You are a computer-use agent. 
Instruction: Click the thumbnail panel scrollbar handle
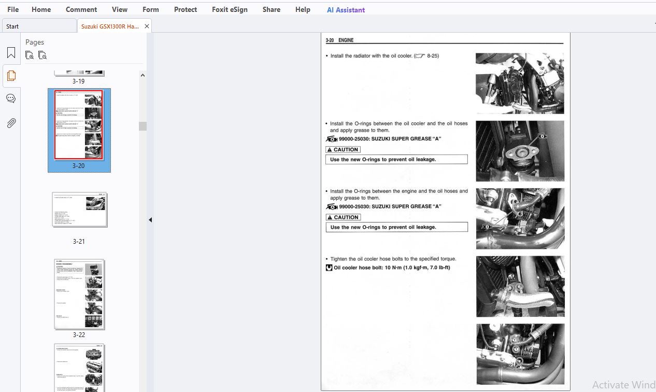[x=142, y=126]
